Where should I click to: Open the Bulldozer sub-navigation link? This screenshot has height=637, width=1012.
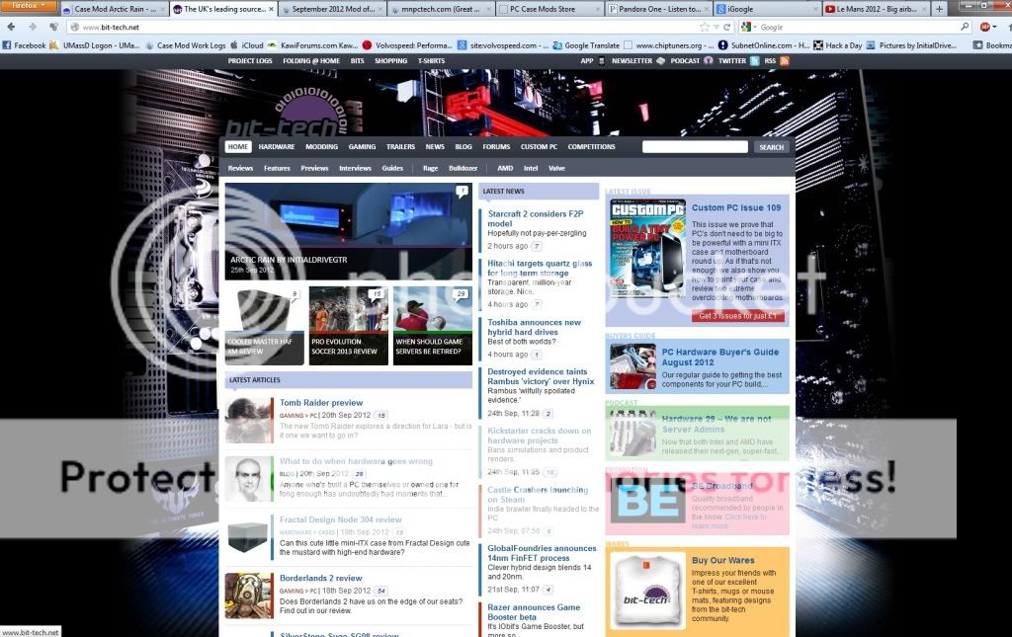(463, 168)
